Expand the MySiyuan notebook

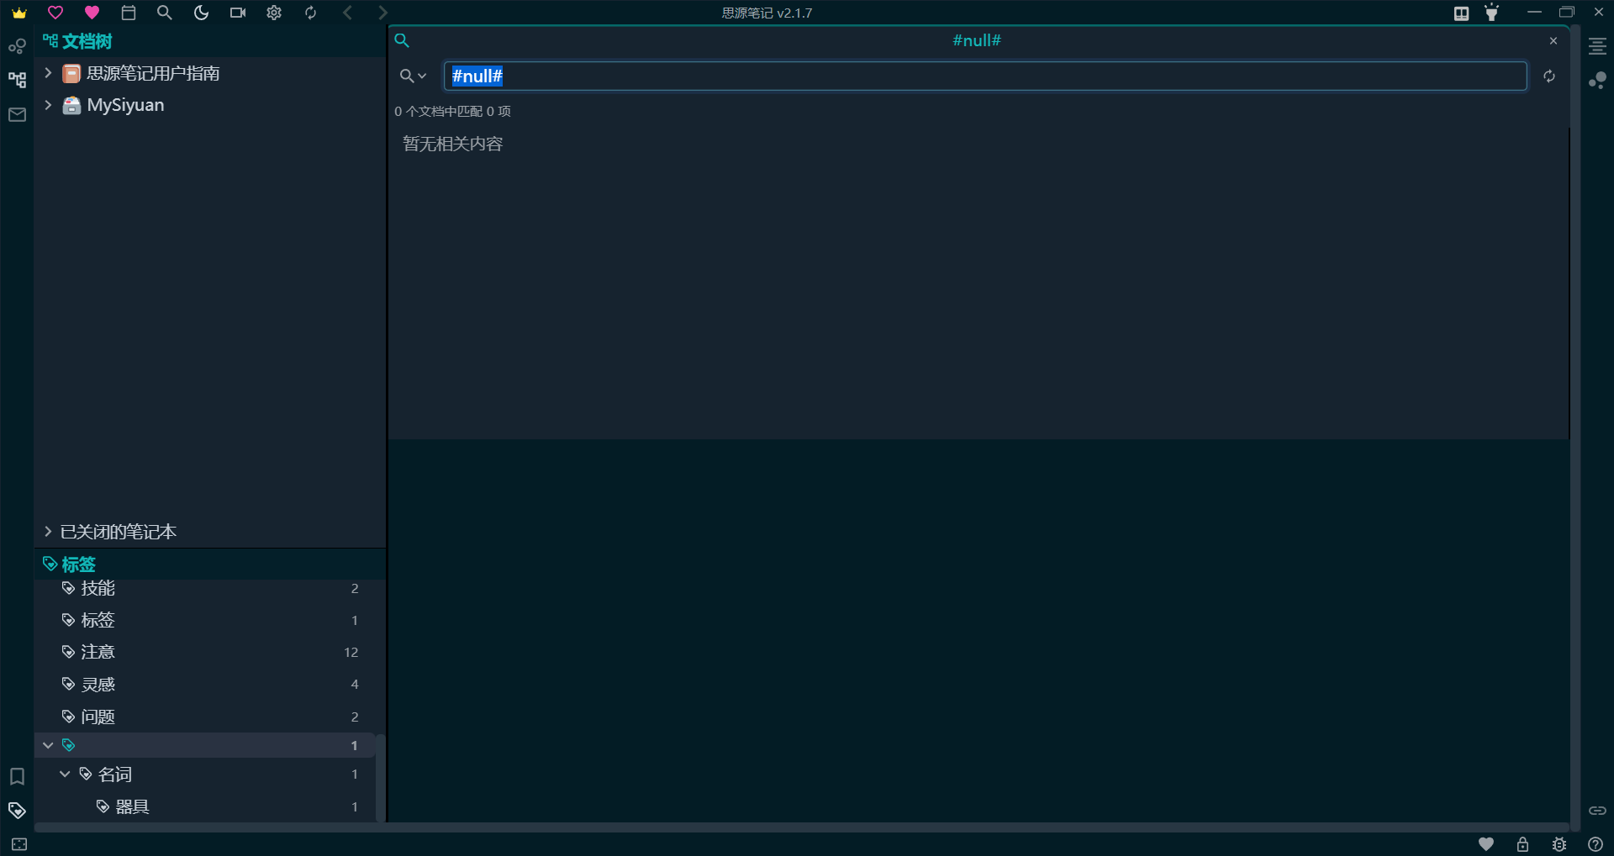[x=48, y=105]
